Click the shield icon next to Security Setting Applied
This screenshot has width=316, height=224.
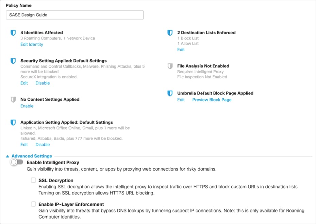(x=13, y=61)
